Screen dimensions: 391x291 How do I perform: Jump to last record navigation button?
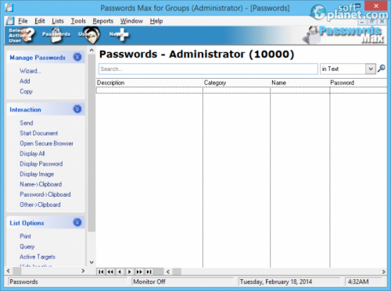tap(149, 271)
